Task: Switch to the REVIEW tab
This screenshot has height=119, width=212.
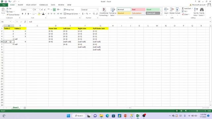Action: pyautogui.click(x=61, y=5)
